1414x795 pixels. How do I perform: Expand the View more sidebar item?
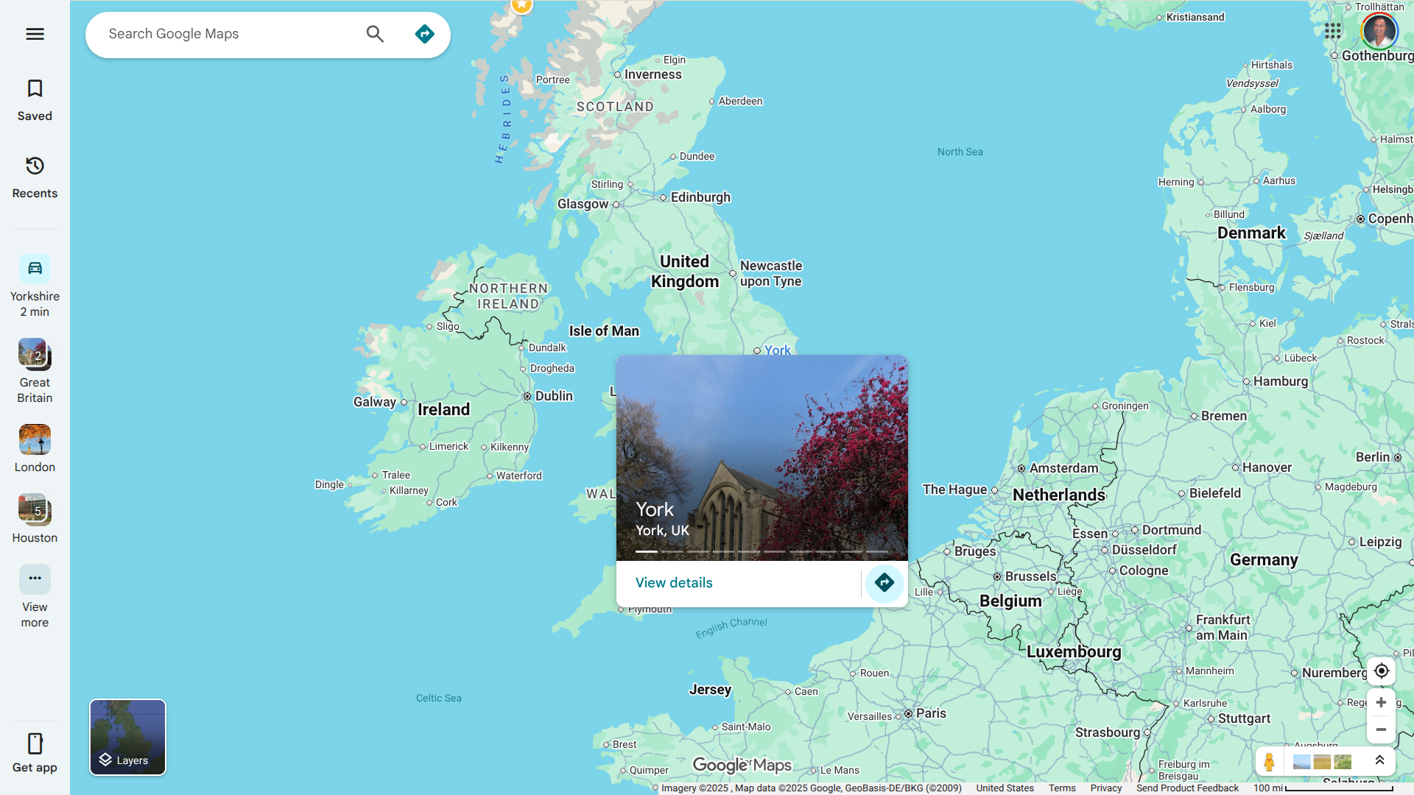click(35, 596)
